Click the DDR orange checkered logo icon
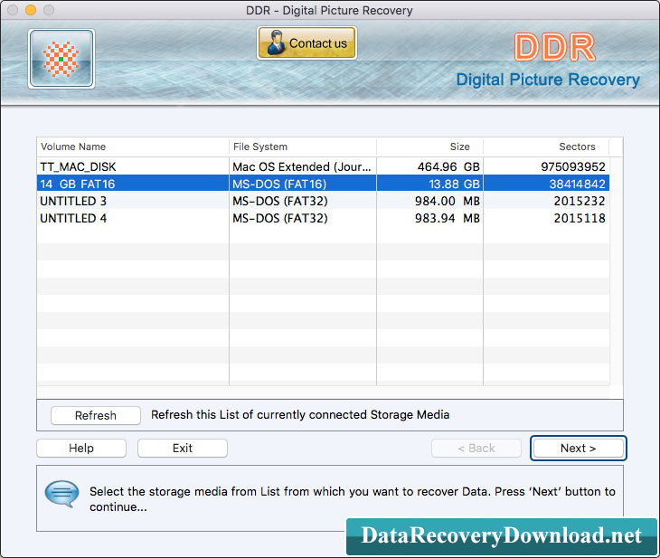The height and width of the screenshot is (558, 660). coord(61,59)
